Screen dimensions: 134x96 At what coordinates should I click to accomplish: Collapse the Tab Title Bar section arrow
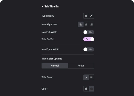43,6
